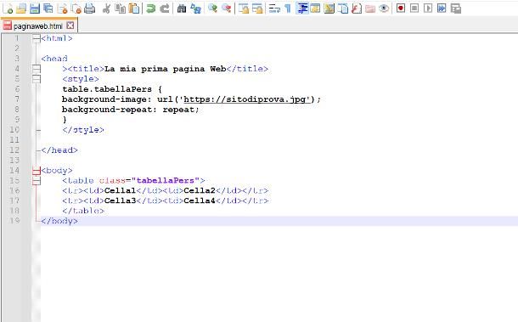
Task: Click the 'Cella2' cell text
Action: (x=200, y=191)
